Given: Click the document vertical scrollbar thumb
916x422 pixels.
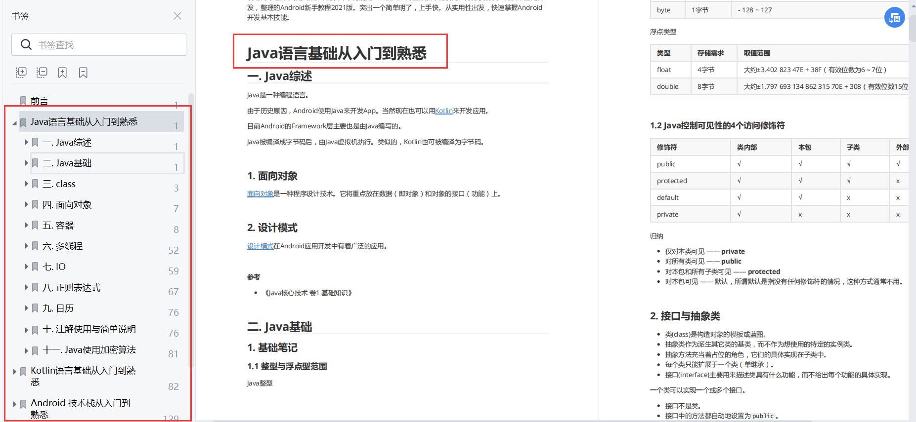Looking at the screenshot, I should [x=912, y=29].
